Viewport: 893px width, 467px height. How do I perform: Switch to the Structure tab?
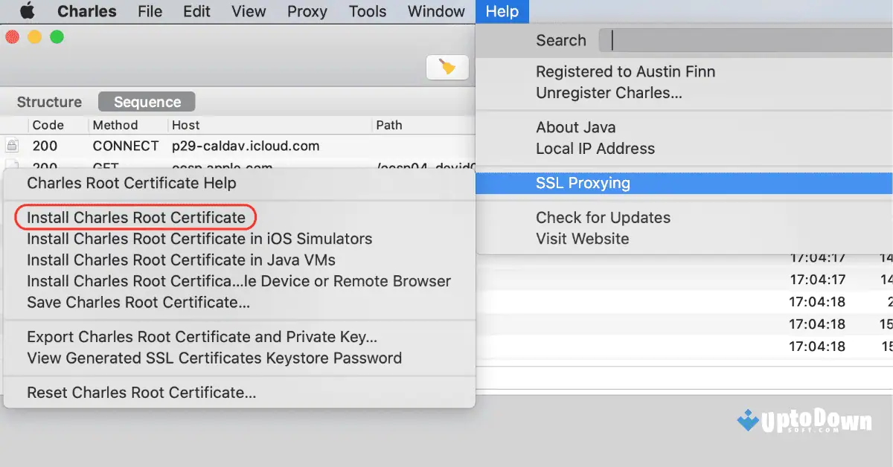click(48, 102)
